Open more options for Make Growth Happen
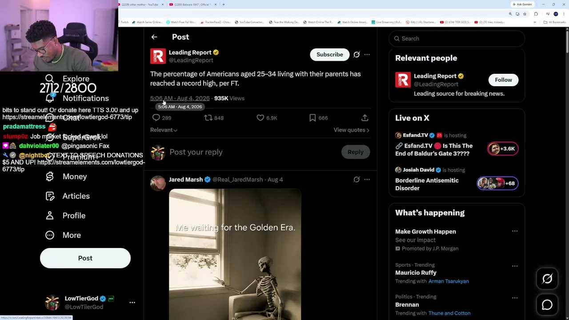The height and width of the screenshot is (320, 569). click(515, 231)
